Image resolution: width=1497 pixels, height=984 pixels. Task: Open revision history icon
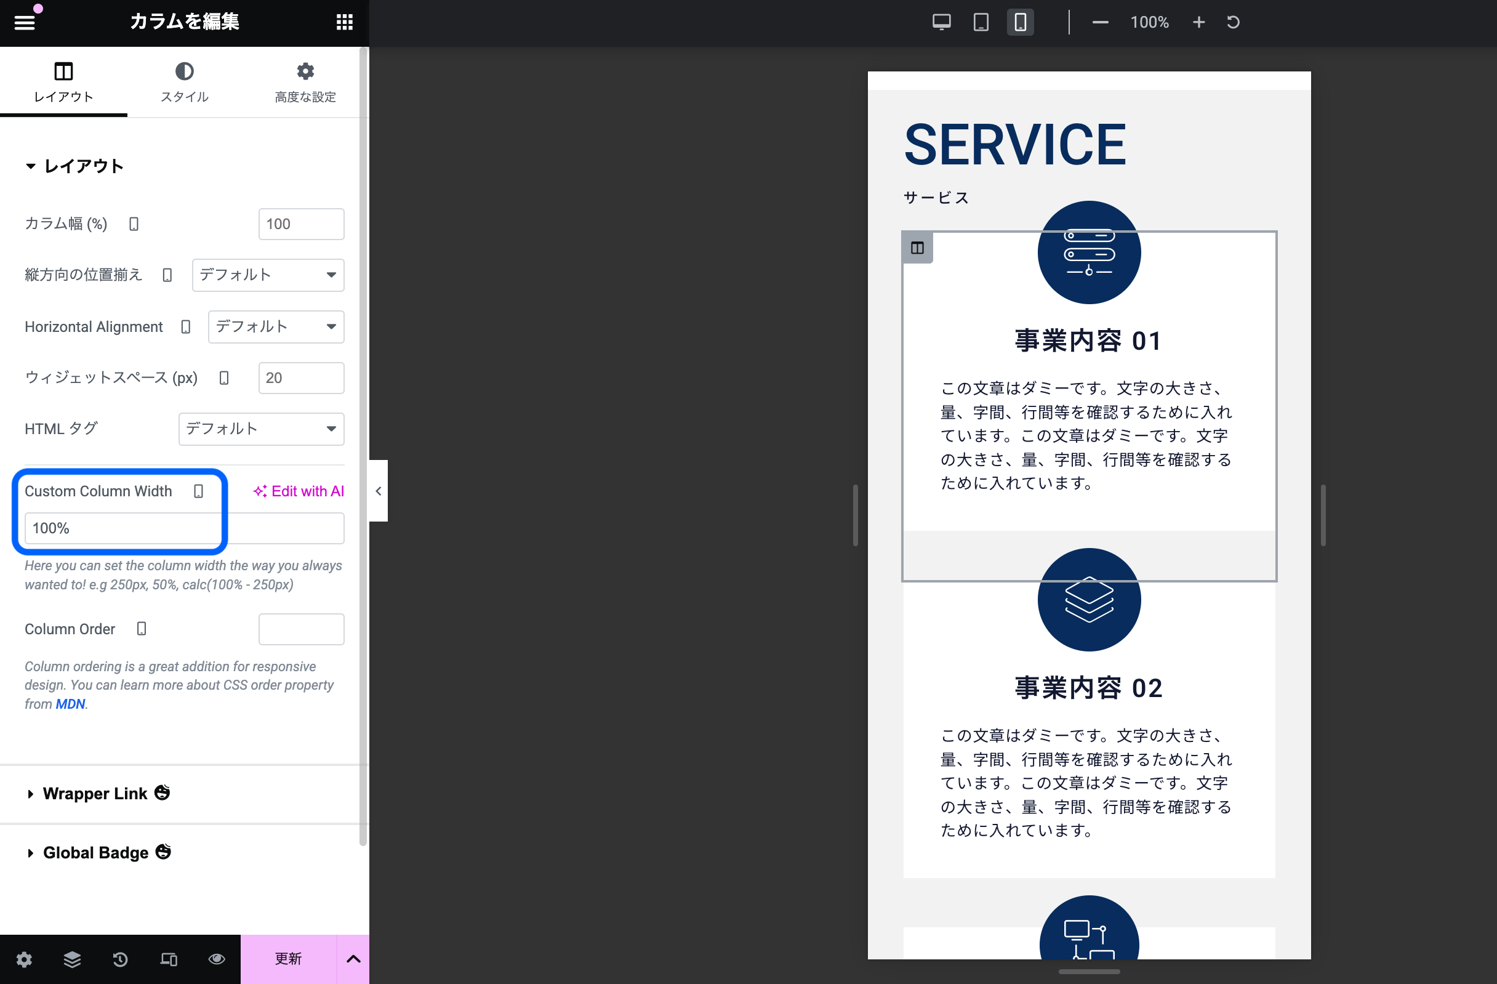[120, 959]
